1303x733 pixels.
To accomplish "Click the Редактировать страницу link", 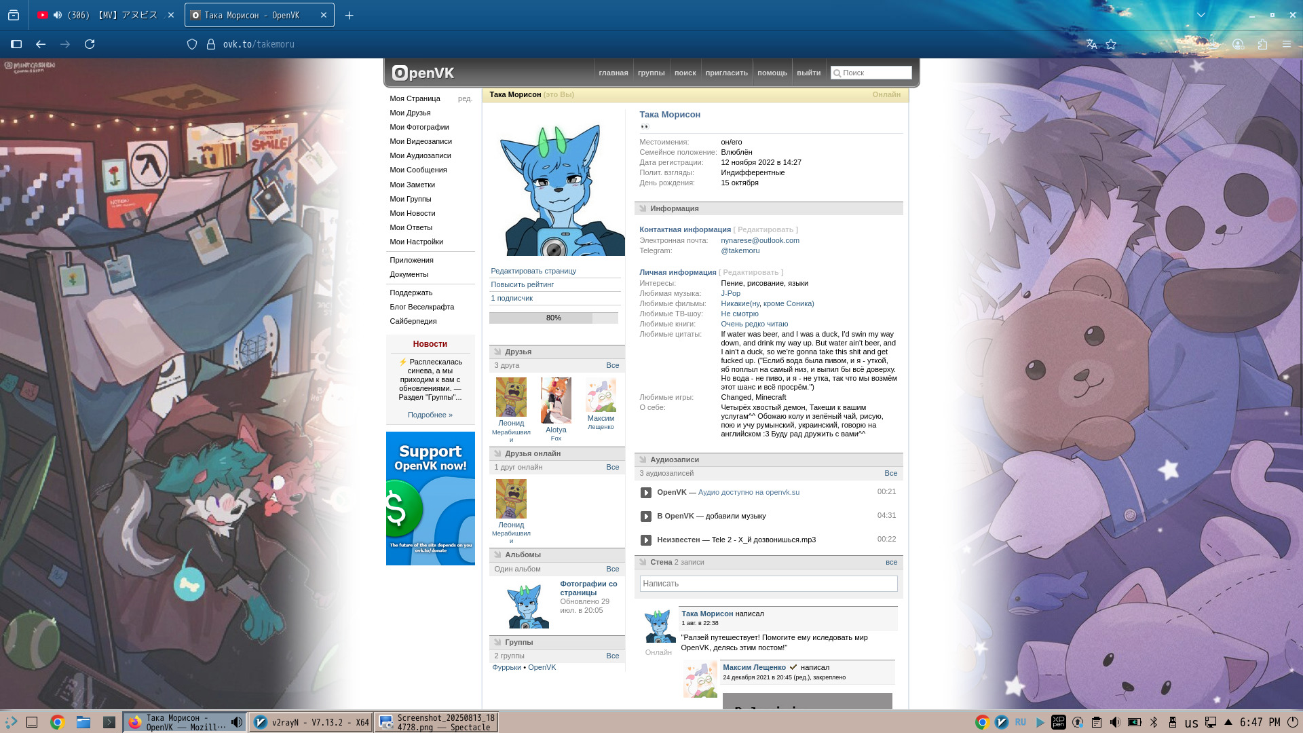I will 533,271.
